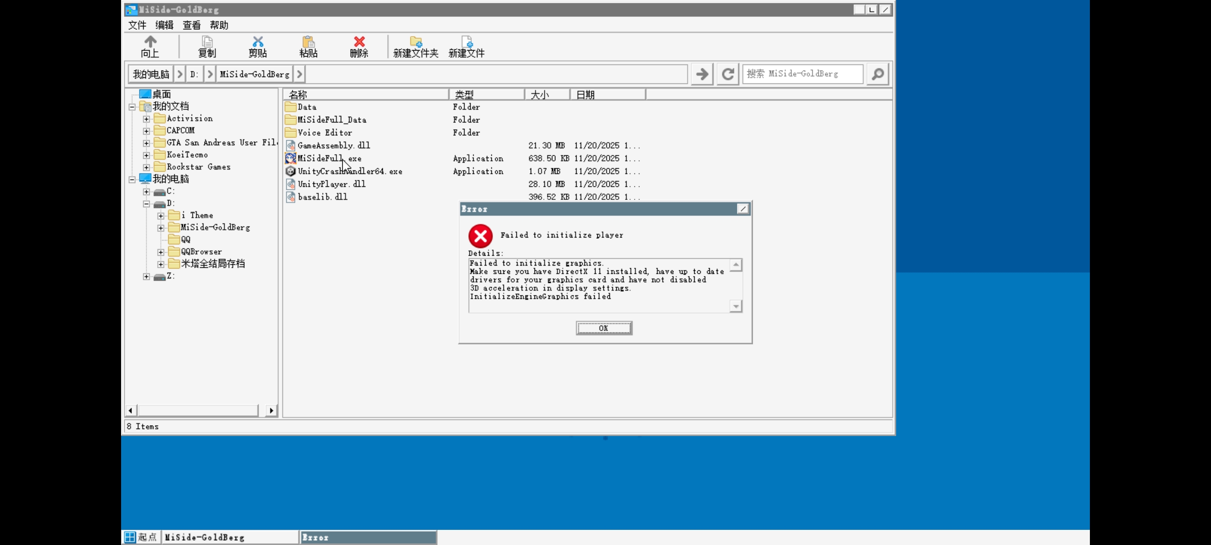Viewport: 1211px width, 545px height.
Task: Open the 查看 menu
Action: pyautogui.click(x=191, y=25)
